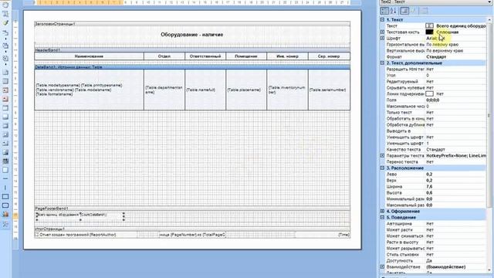
Task: Click the property grid vertical scrollbar
Action: 489,116
